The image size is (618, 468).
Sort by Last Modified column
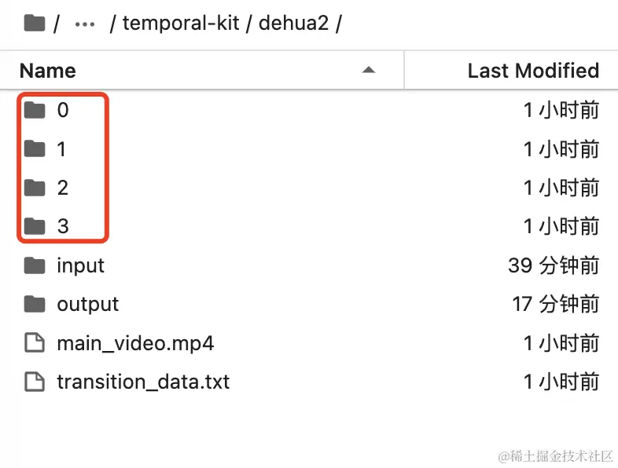pos(533,71)
